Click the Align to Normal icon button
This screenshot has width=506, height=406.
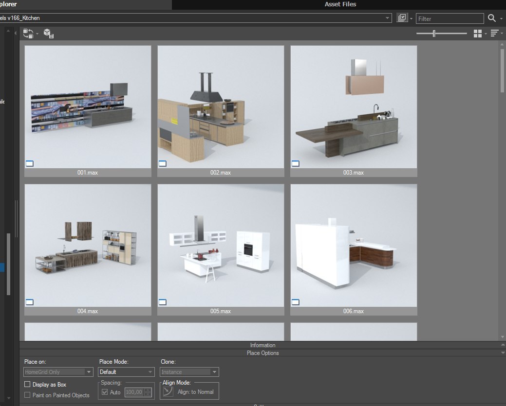pos(168,391)
